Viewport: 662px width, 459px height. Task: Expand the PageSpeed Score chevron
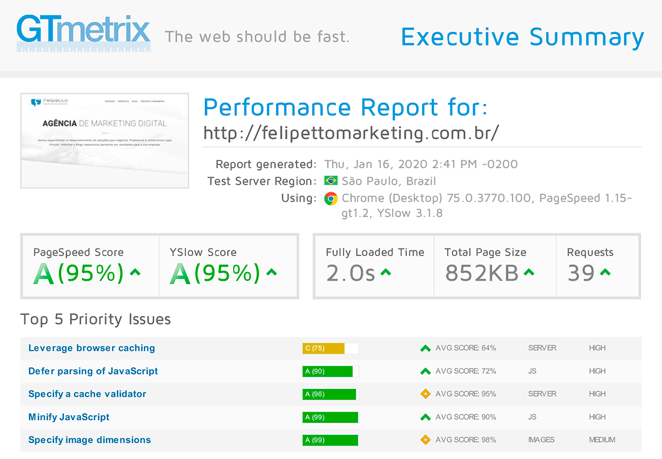pos(134,273)
